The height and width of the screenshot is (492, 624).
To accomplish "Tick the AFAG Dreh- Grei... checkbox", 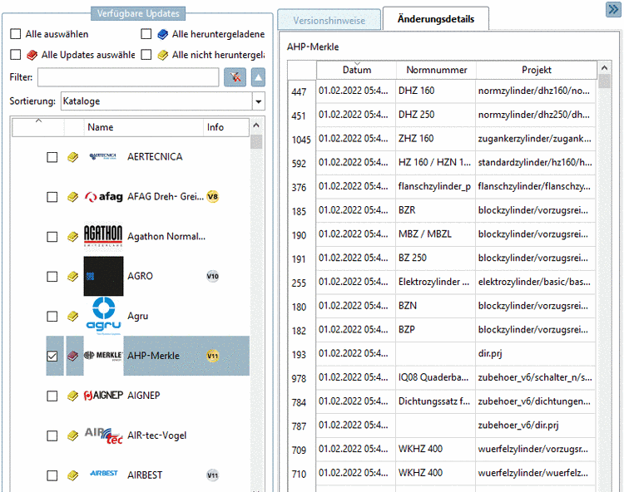I will point(52,197).
